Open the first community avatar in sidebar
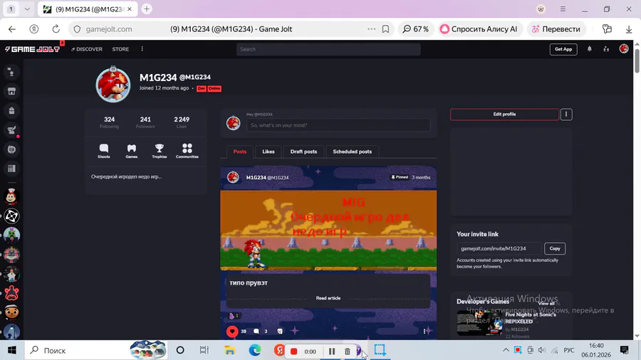 coord(11,197)
